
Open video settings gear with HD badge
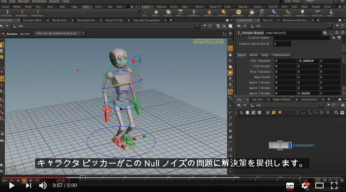[x=305, y=185]
